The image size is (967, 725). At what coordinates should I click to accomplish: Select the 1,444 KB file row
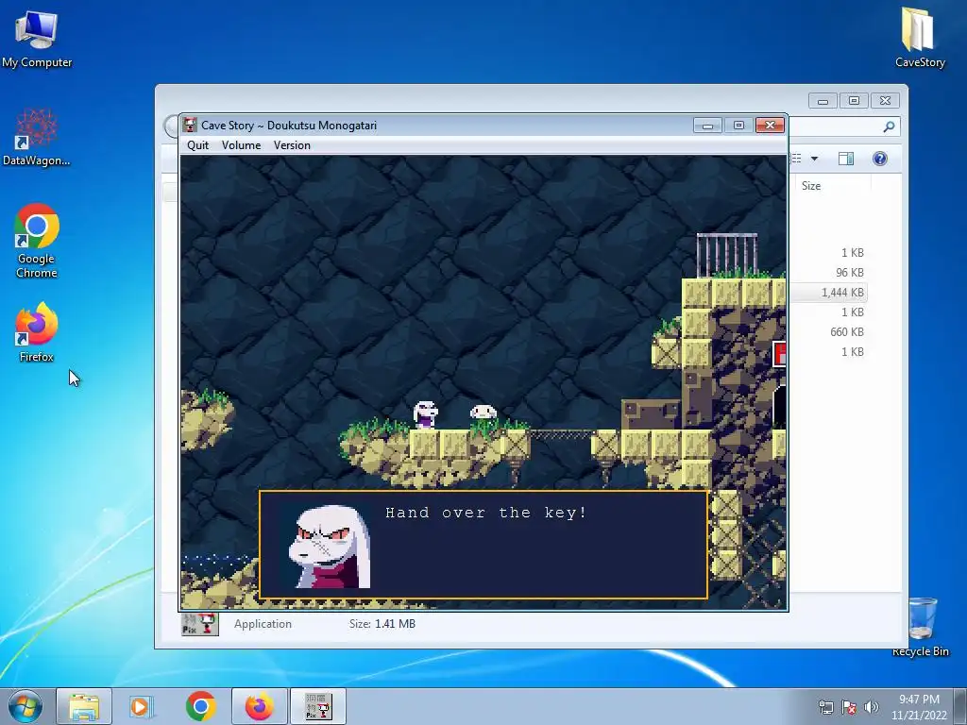point(829,293)
